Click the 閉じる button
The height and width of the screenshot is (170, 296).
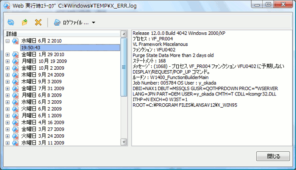coord(273,156)
